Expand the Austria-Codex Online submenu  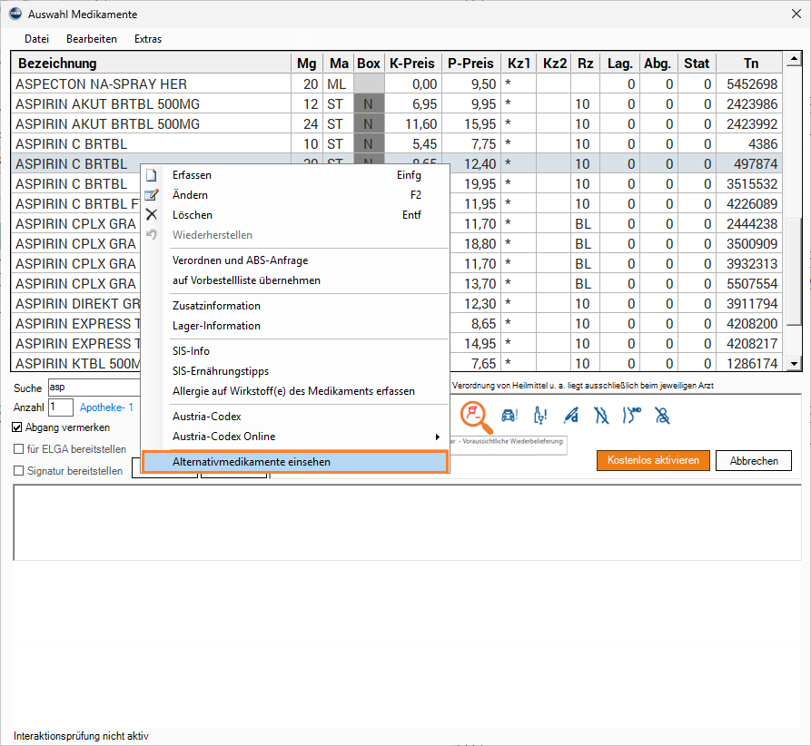click(x=438, y=437)
